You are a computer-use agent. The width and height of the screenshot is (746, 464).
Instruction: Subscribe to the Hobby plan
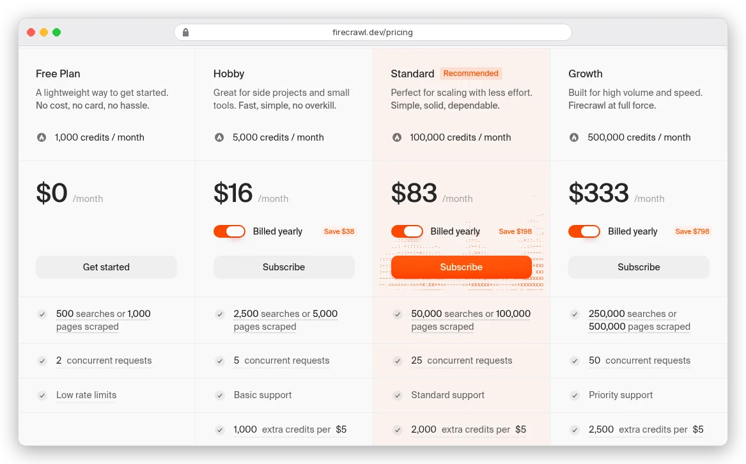[284, 267]
